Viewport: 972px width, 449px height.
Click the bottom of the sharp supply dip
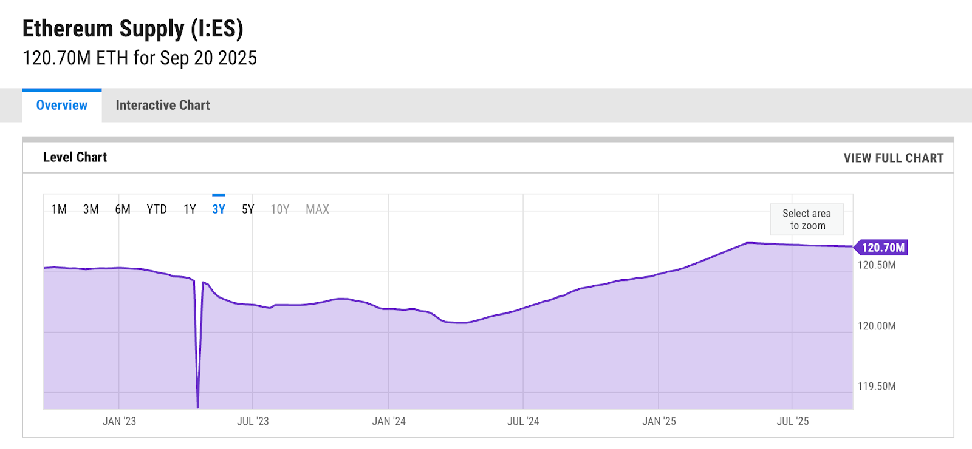198,406
